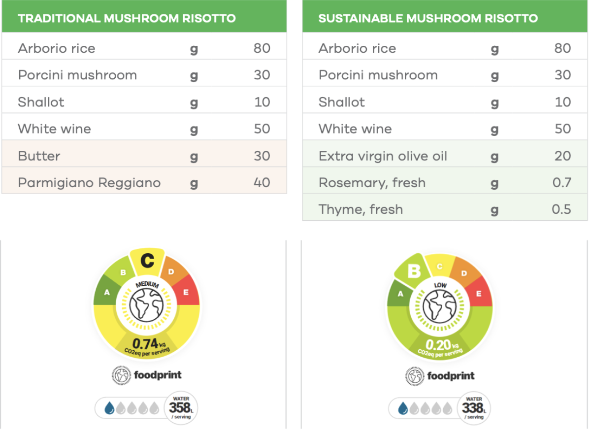Click the foodprint logo under the Sustainable risotto
This screenshot has width=591, height=435.
pyautogui.click(x=440, y=376)
